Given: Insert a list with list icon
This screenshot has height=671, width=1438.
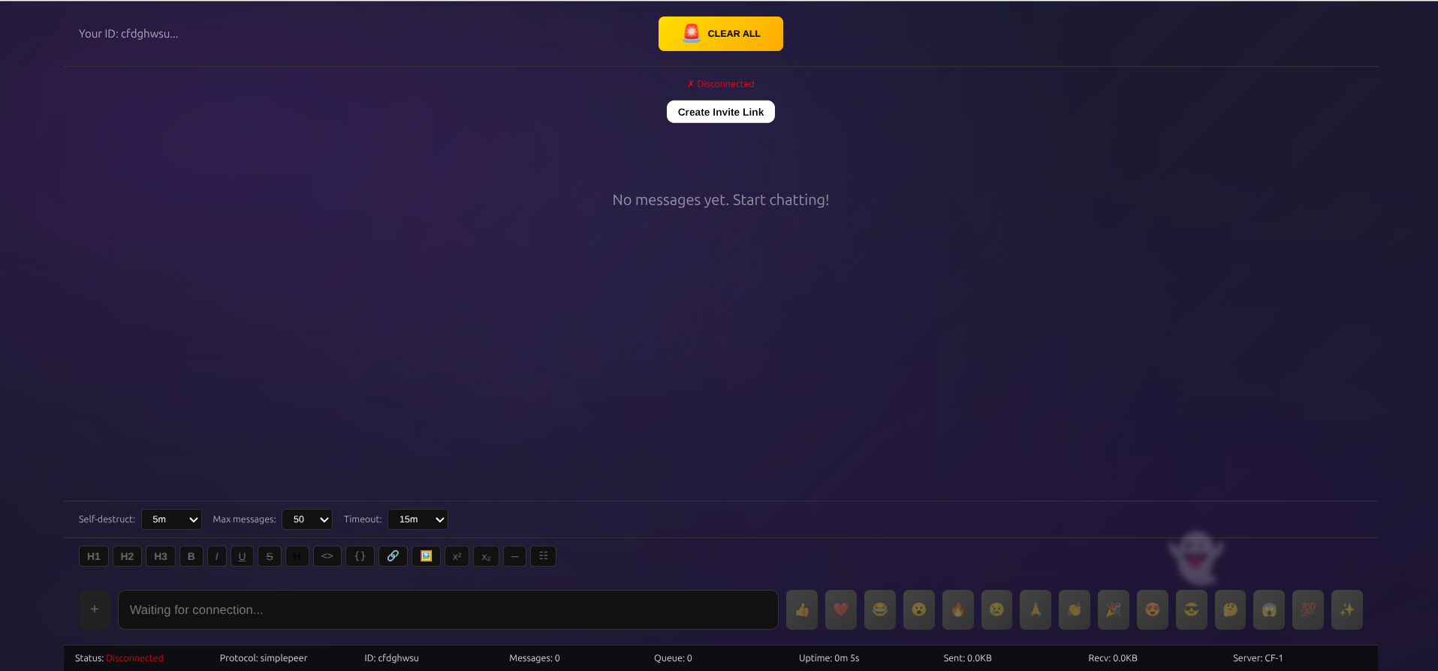Looking at the screenshot, I should [543, 556].
